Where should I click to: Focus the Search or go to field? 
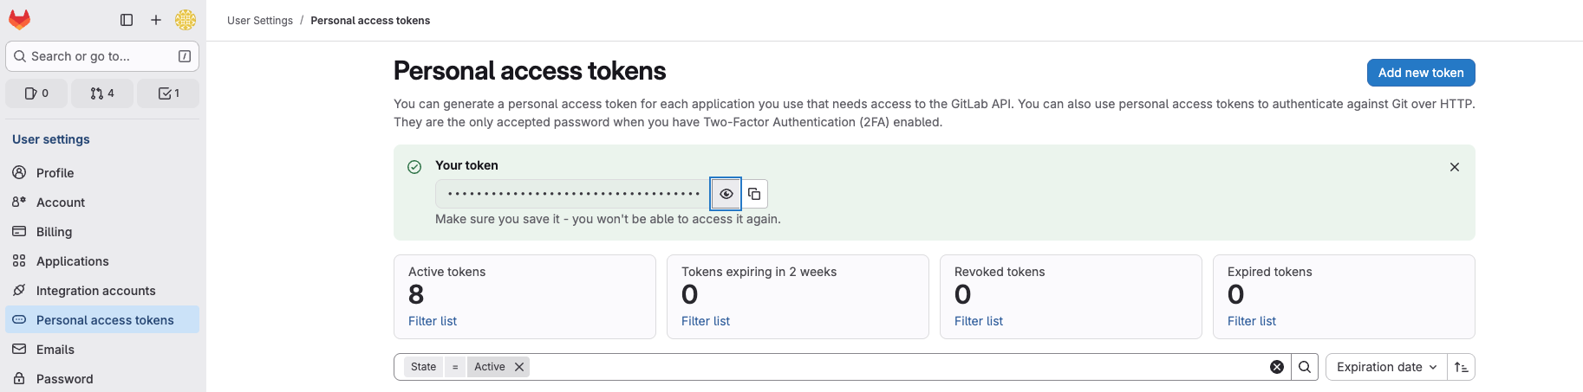(102, 56)
